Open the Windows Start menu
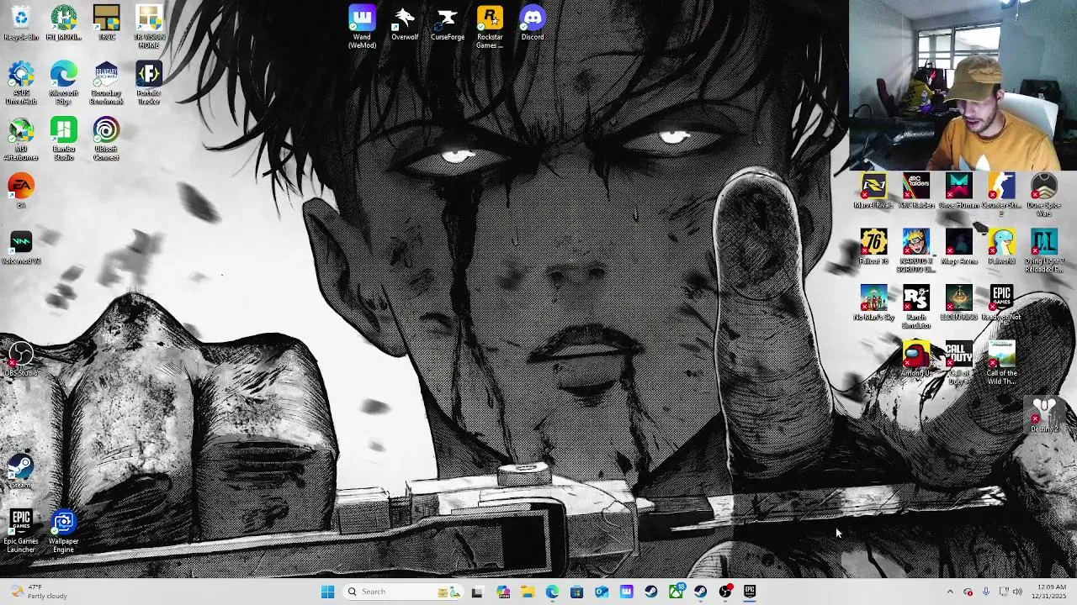Image resolution: width=1077 pixels, height=605 pixels. coord(327,592)
